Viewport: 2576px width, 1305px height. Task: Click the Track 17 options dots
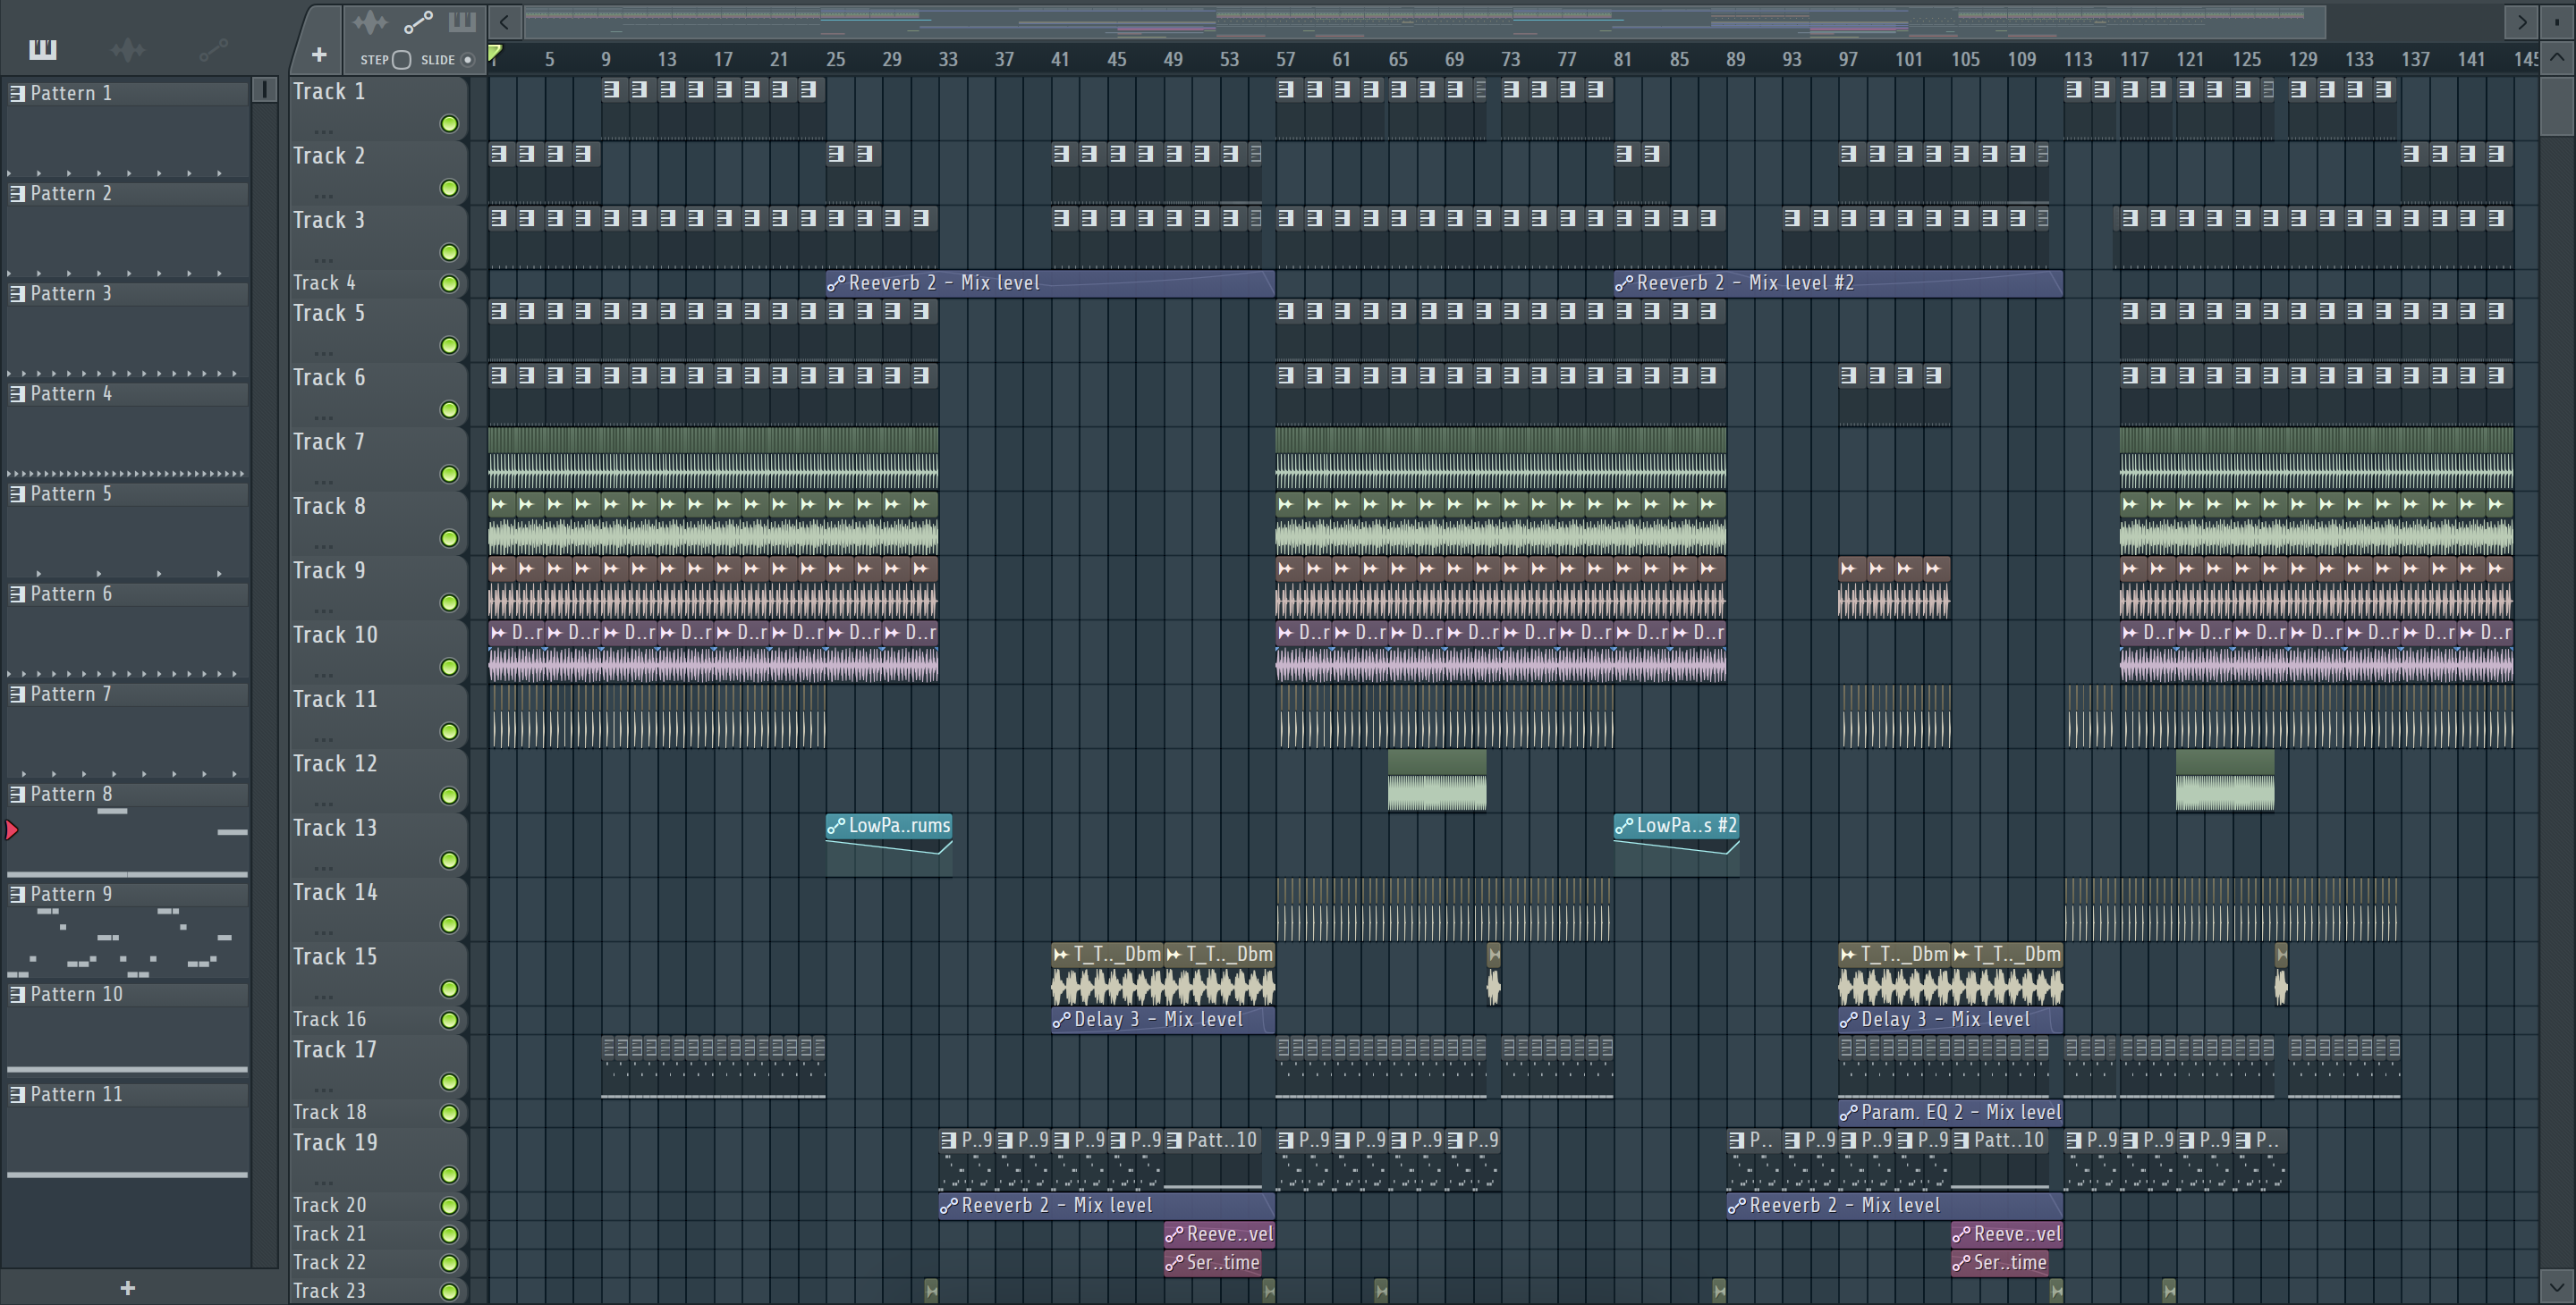pos(323,1090)
